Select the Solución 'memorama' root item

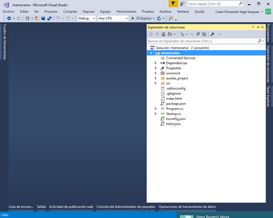(x=182, y=48)
